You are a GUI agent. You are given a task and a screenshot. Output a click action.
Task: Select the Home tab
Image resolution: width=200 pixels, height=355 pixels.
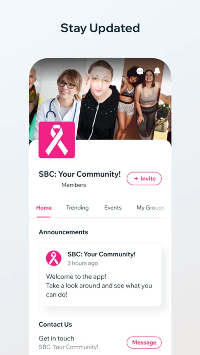[44, 207]
